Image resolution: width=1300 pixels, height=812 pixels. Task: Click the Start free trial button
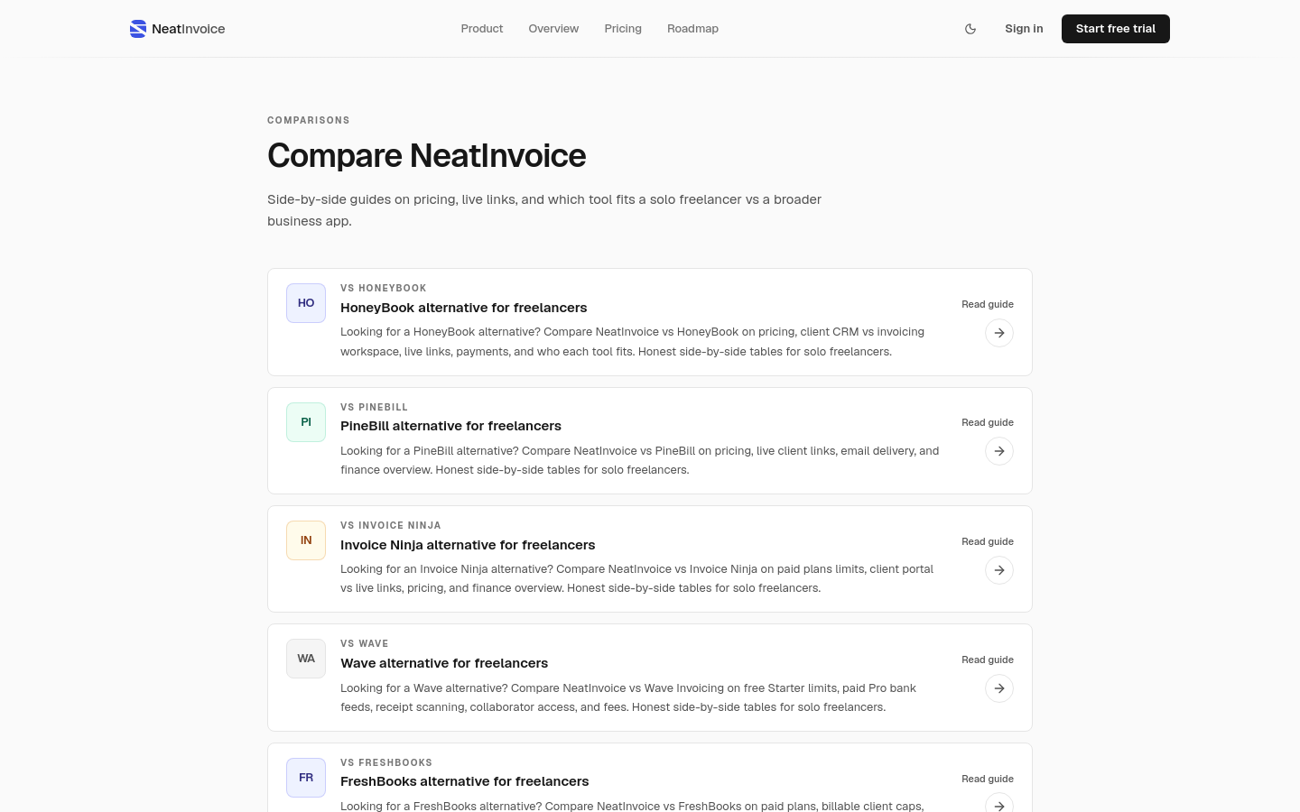[x=1116, y=29]
